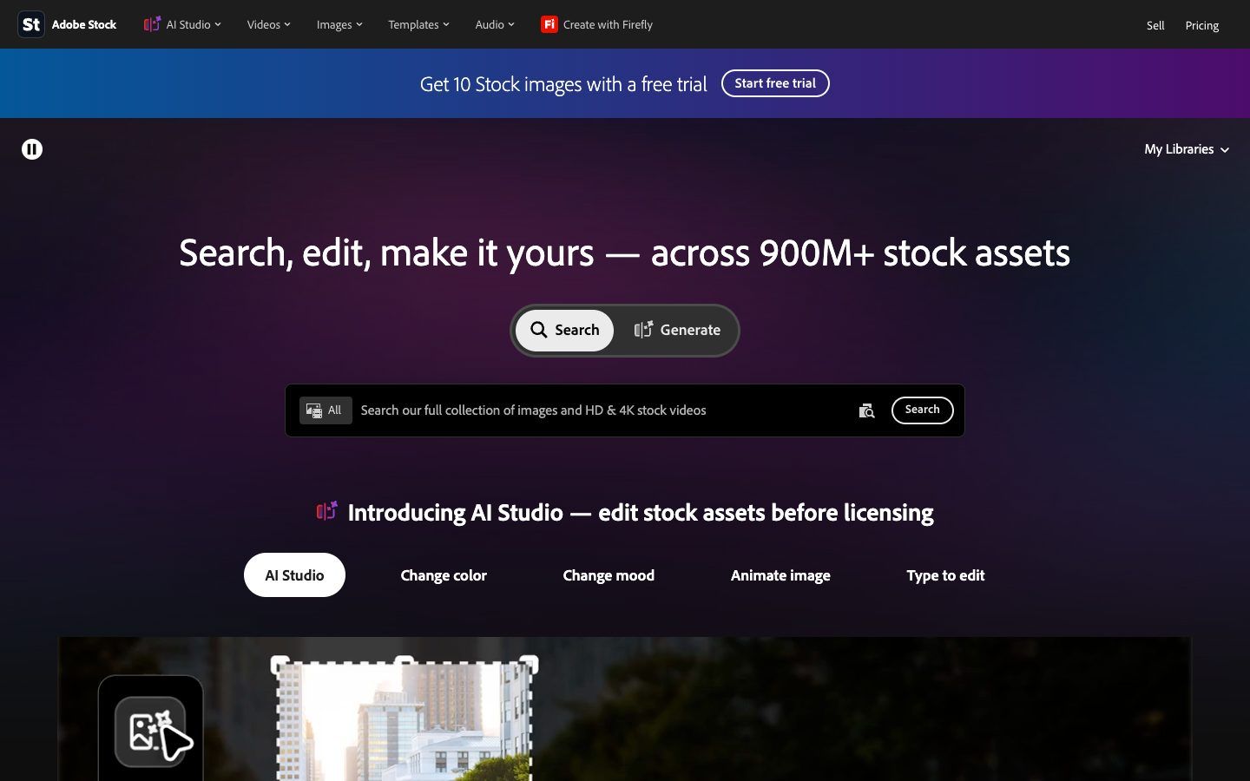The height and width of the screenshot is (781, 1250).
Task: Select the Change color tab
Action: point(444,574)
